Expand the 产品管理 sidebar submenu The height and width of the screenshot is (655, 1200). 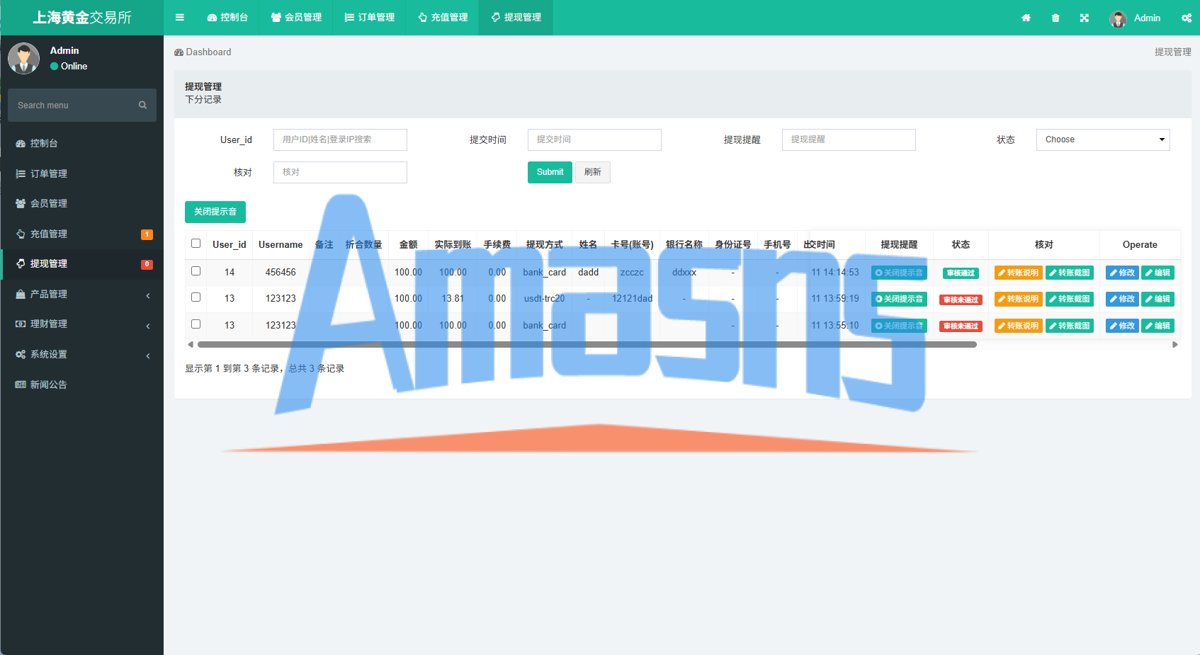coord(82,294)
